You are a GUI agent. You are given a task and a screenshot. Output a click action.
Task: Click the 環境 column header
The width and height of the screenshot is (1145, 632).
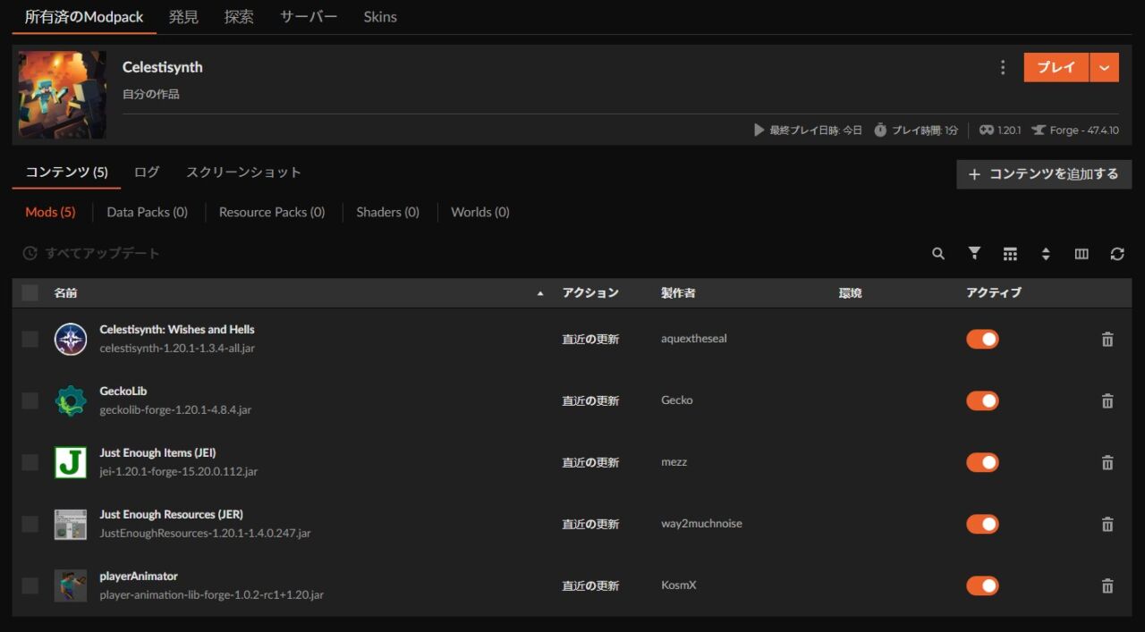click(851, 293)
